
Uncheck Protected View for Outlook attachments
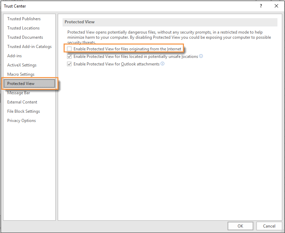pos(69,64)
